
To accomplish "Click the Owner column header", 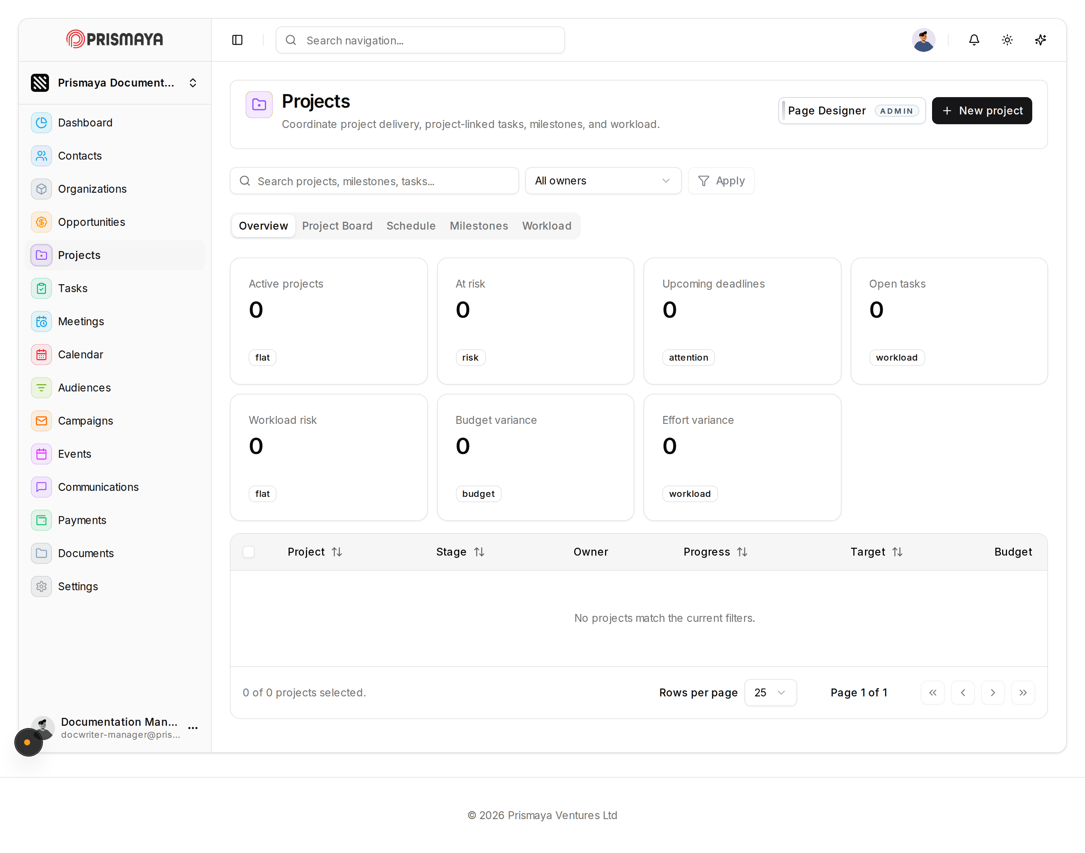I will click(591, 552).
